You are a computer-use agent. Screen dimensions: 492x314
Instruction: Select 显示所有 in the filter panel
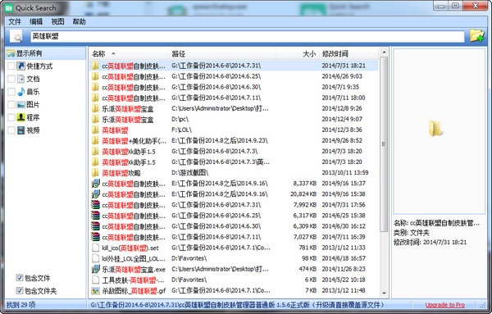point(45,53)
